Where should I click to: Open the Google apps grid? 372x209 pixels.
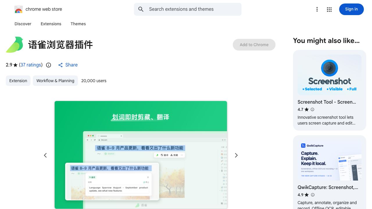pyautogui.click(x=329, y=10)
